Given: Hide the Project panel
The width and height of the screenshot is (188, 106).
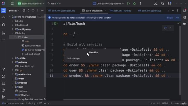Looking at the screenshot, I should tap(42, 11).
